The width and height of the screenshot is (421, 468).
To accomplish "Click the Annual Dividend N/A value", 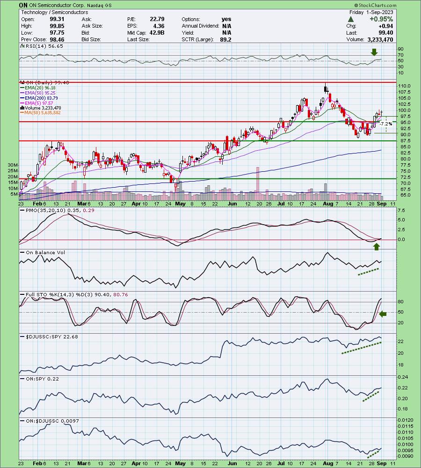I will click(x=226, y=26).
